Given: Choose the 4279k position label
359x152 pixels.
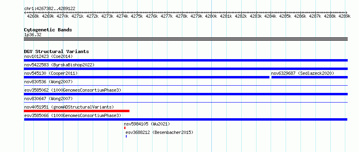Looking at the screenshot, I should point(196,16).
